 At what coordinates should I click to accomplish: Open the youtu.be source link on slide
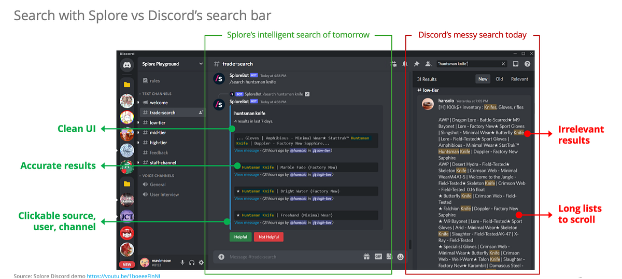[x=123, y=276]
